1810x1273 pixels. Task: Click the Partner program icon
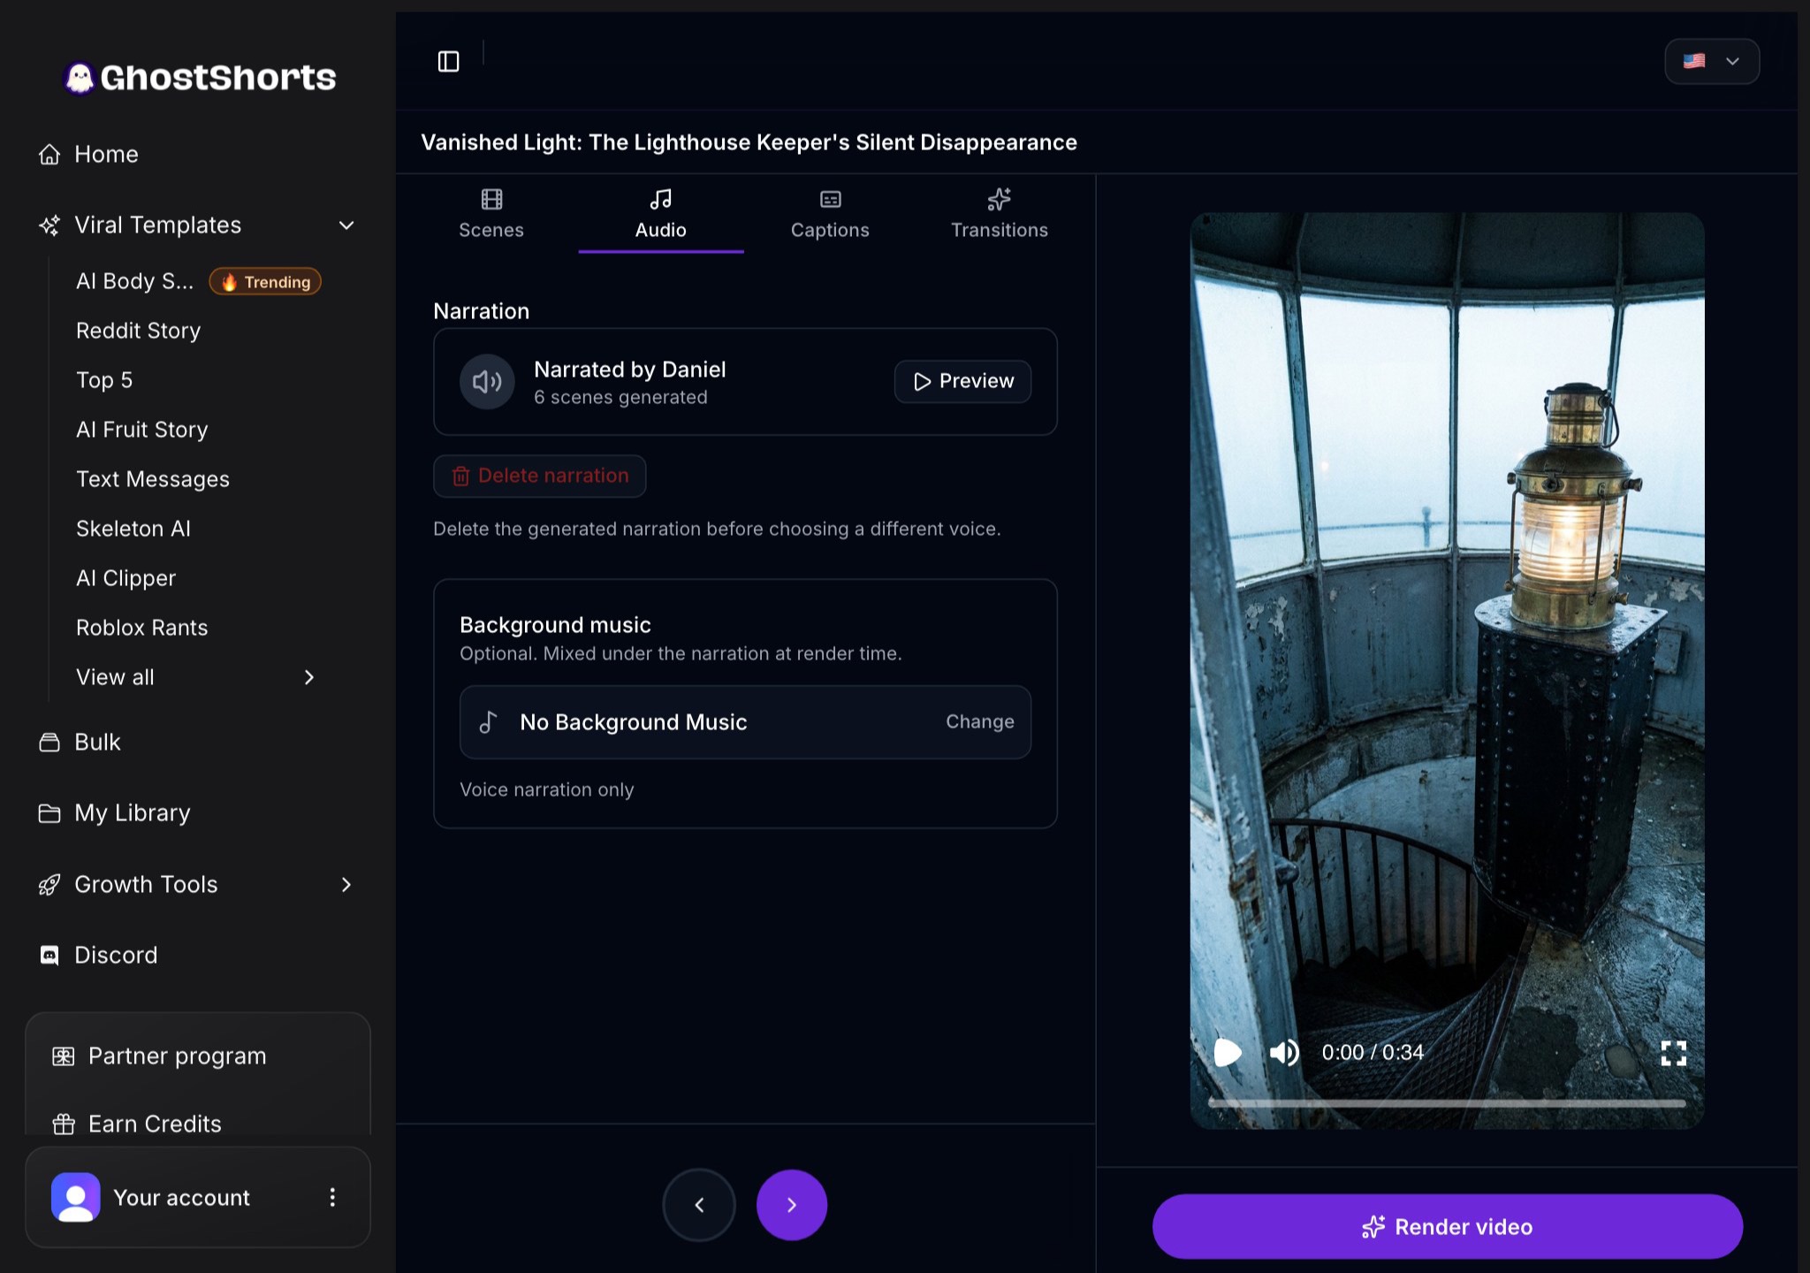64,1056
